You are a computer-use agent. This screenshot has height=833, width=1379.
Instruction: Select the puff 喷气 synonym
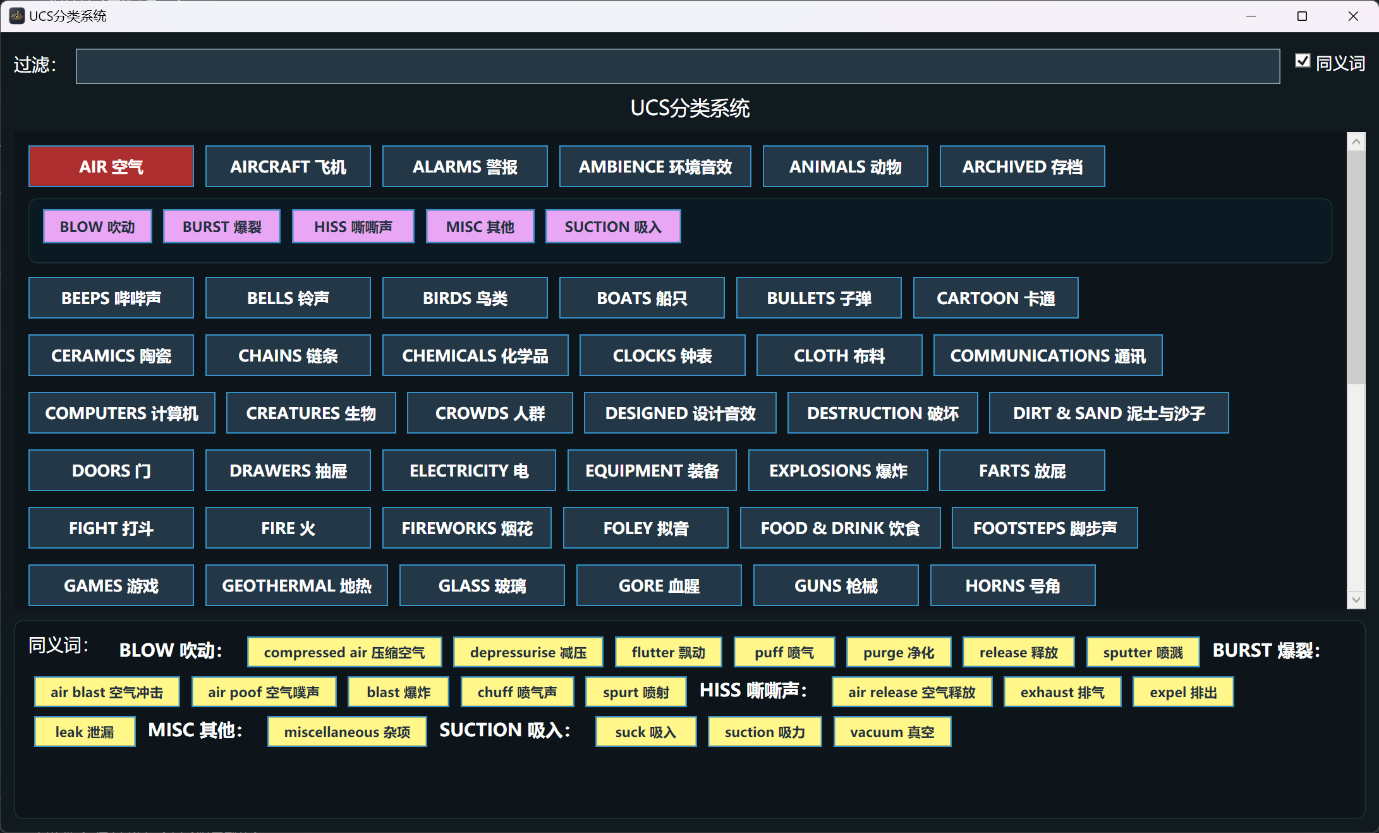point(784,652)
